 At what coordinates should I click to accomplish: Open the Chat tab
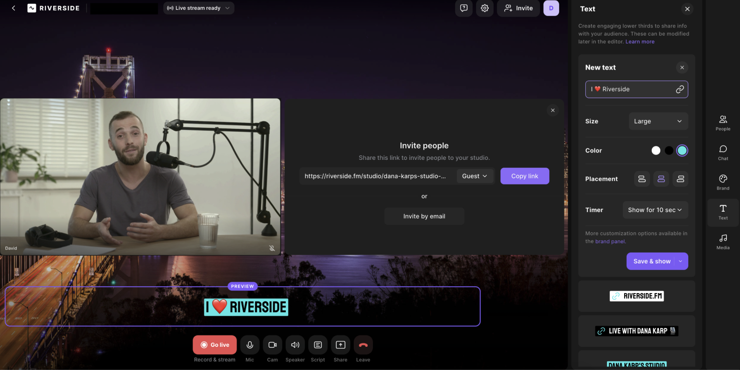pyautogui.click(x=723, y=152)
